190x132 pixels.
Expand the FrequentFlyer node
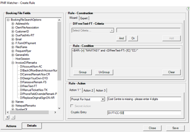pyautogui.click(x=13, y=51)
